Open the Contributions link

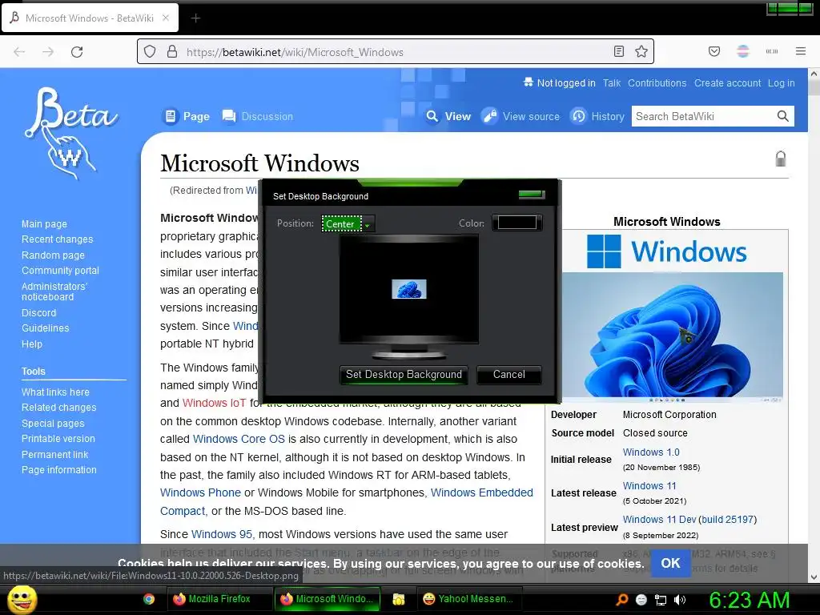(657, 83)
